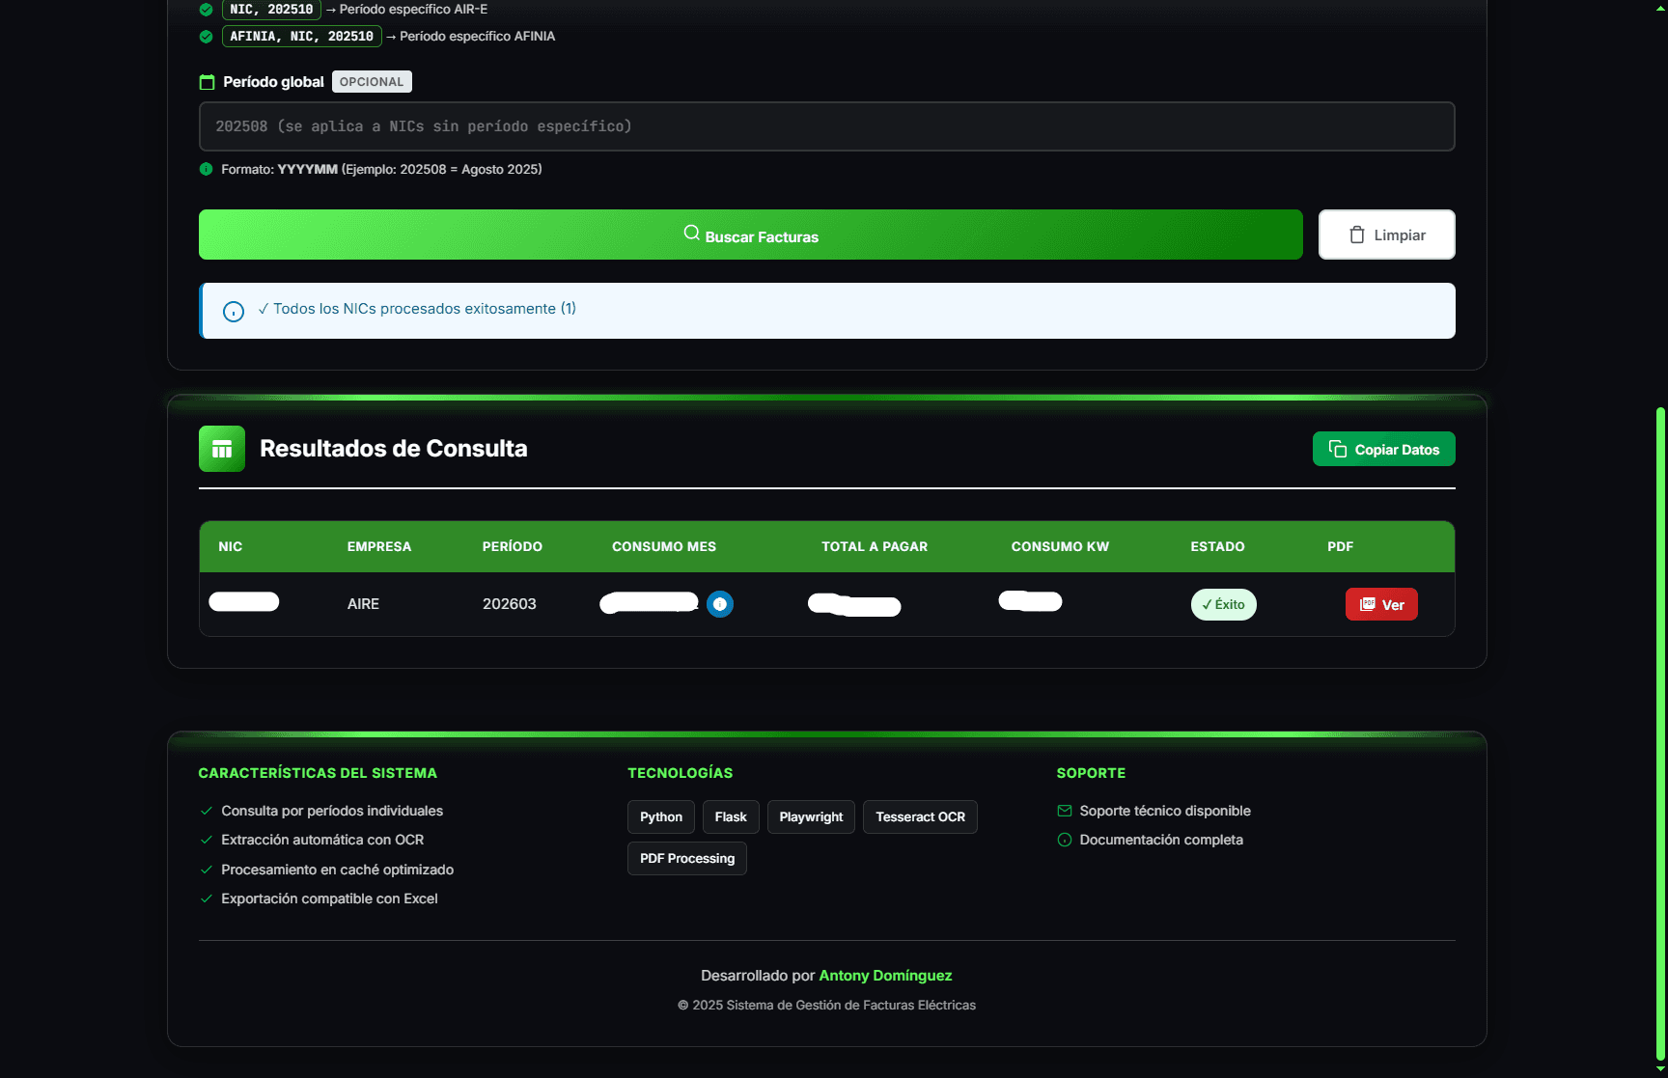1668x1078 pixels.
Task: Click the checkmark beside Consulta por períodos individuales
Action: pos(206,811)
